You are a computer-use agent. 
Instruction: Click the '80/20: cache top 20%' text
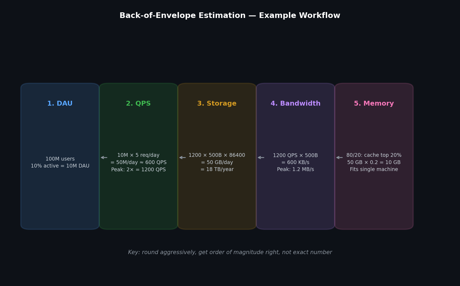point(374,155)
